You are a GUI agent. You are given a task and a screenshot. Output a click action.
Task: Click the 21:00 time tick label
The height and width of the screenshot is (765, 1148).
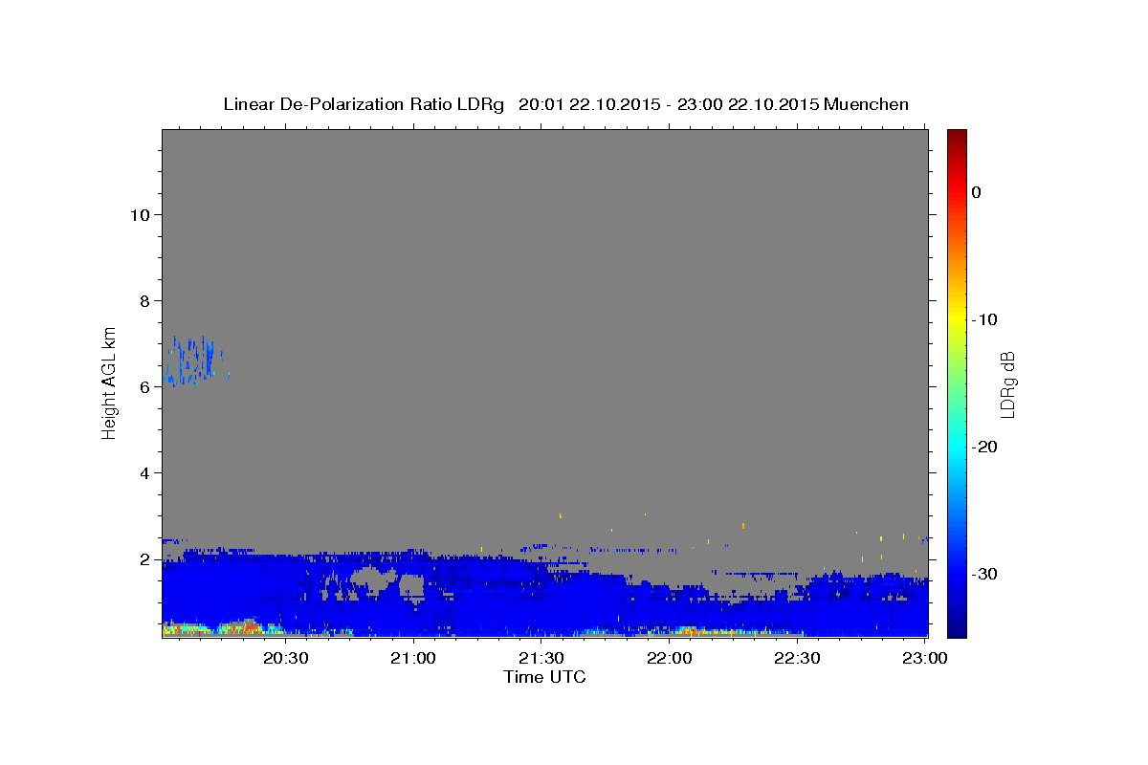pos(414,658)
